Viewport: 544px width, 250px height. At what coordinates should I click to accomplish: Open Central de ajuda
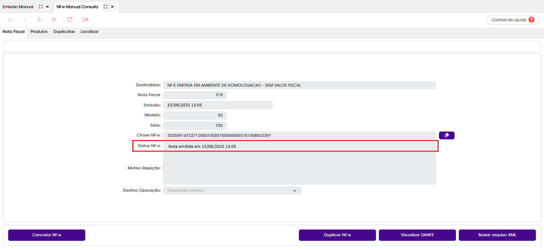point(513,20)
